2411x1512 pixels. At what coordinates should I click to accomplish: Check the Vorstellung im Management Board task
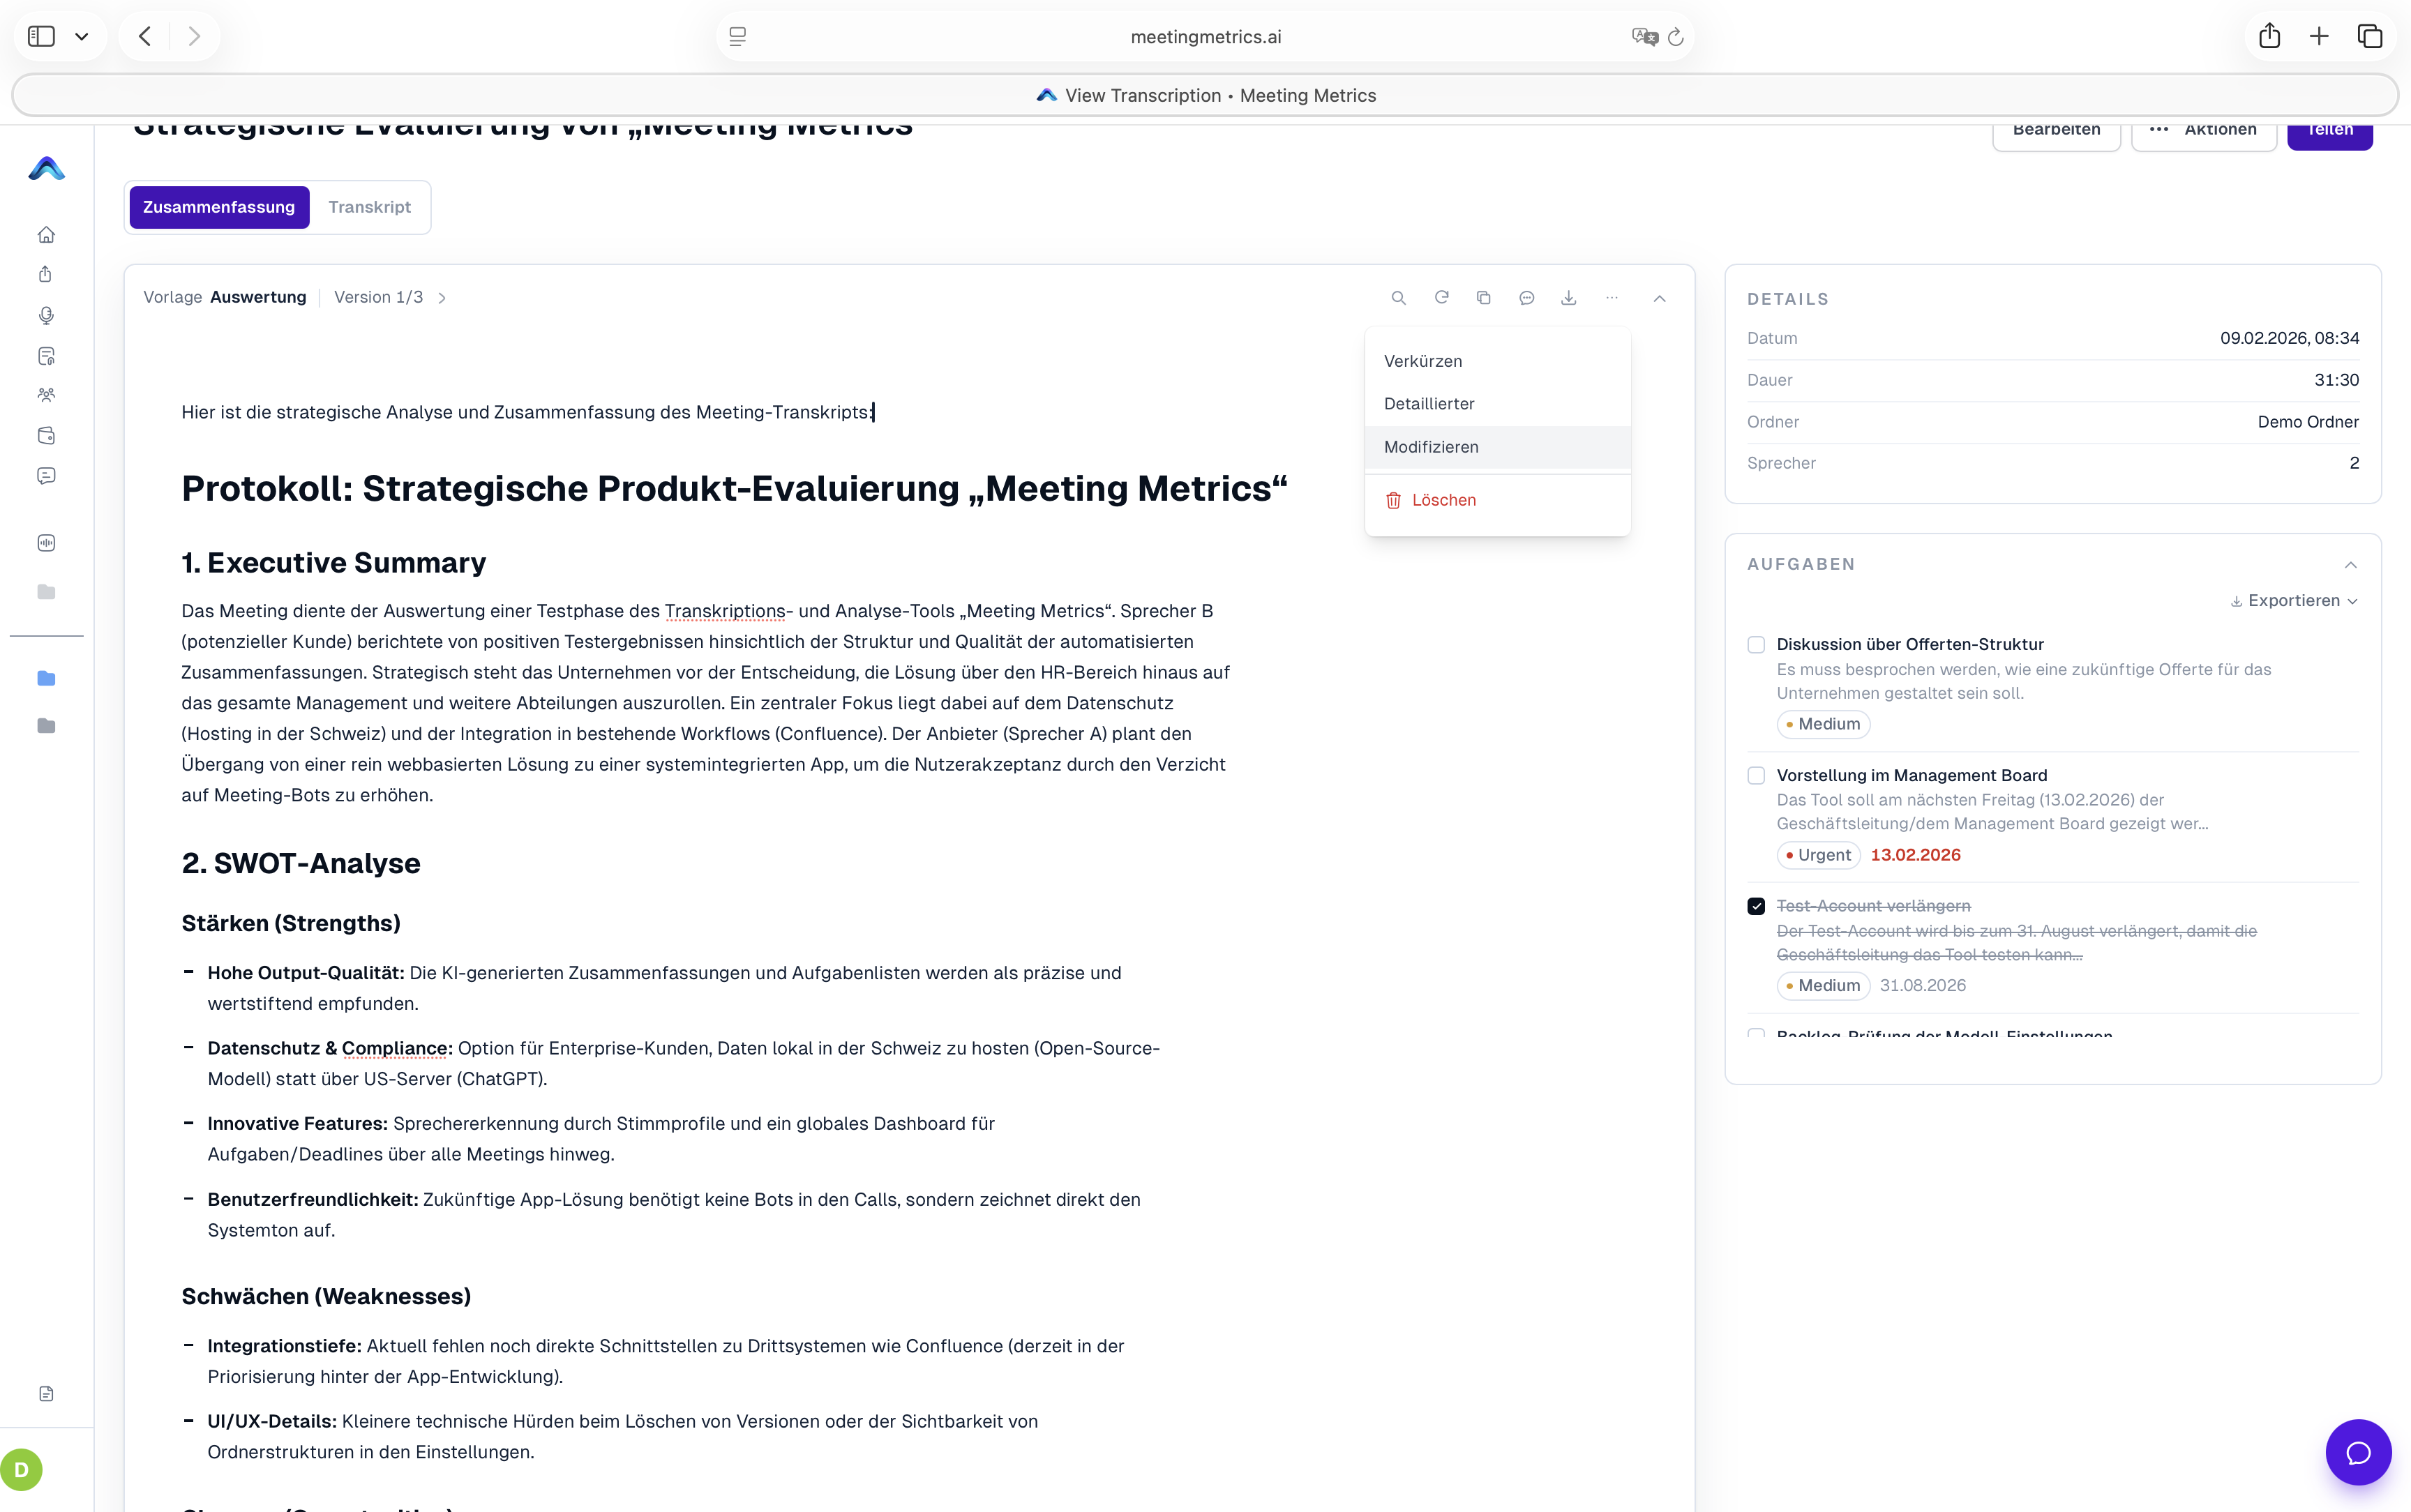(1756, 776)
